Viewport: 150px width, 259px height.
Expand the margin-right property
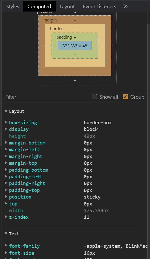(x=6, y=156)
